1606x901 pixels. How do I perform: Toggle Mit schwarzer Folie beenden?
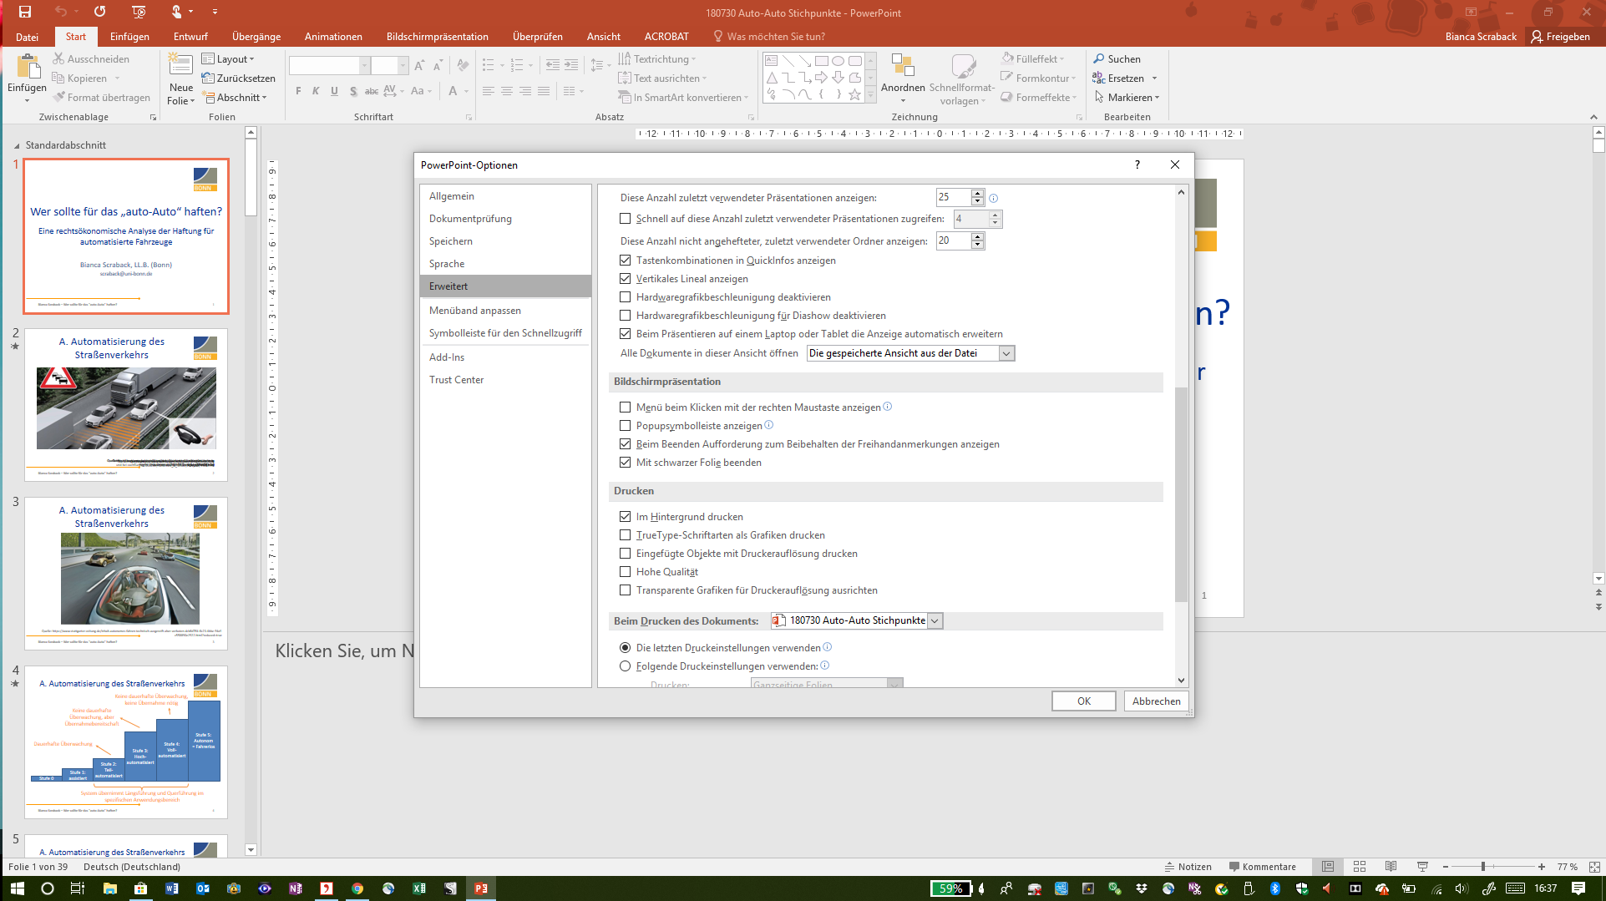[625, 463]
